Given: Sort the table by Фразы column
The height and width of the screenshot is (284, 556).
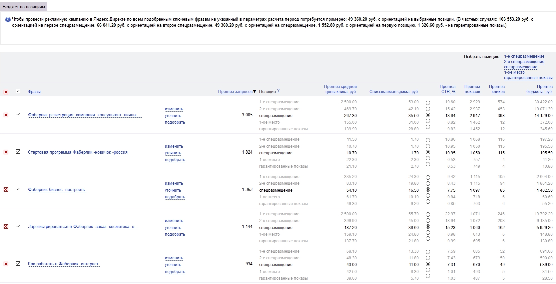Looking at the screenshot, I should (34, 92).
